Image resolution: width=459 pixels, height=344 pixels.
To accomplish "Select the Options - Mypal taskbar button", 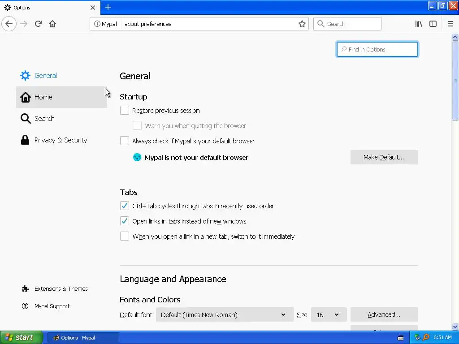I will [x=83, y=338].
